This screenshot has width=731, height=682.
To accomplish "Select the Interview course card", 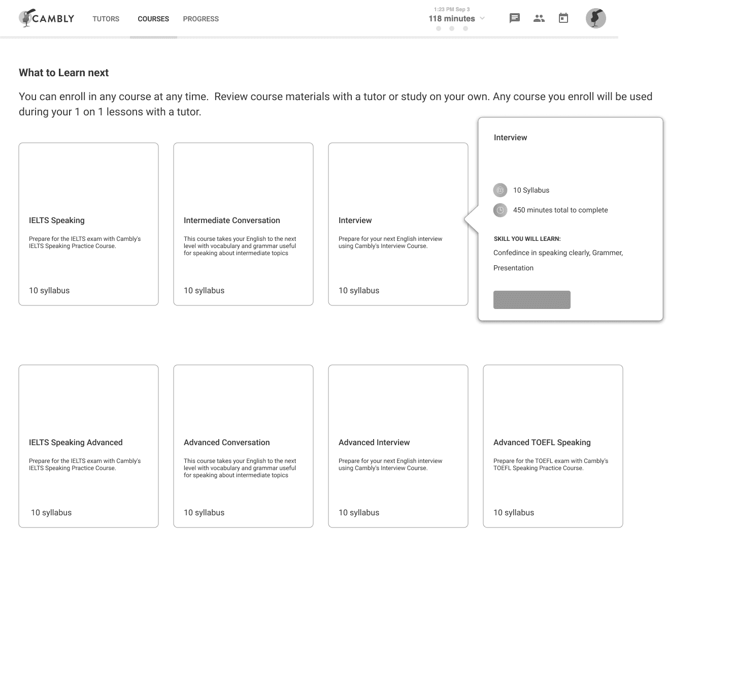I will pyautogui.click(x=398, y=224).
